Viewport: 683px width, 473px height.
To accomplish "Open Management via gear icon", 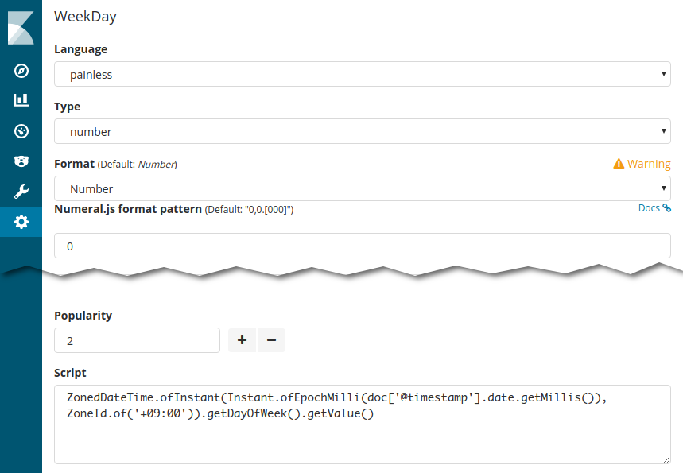I will [x=21, y=222].
